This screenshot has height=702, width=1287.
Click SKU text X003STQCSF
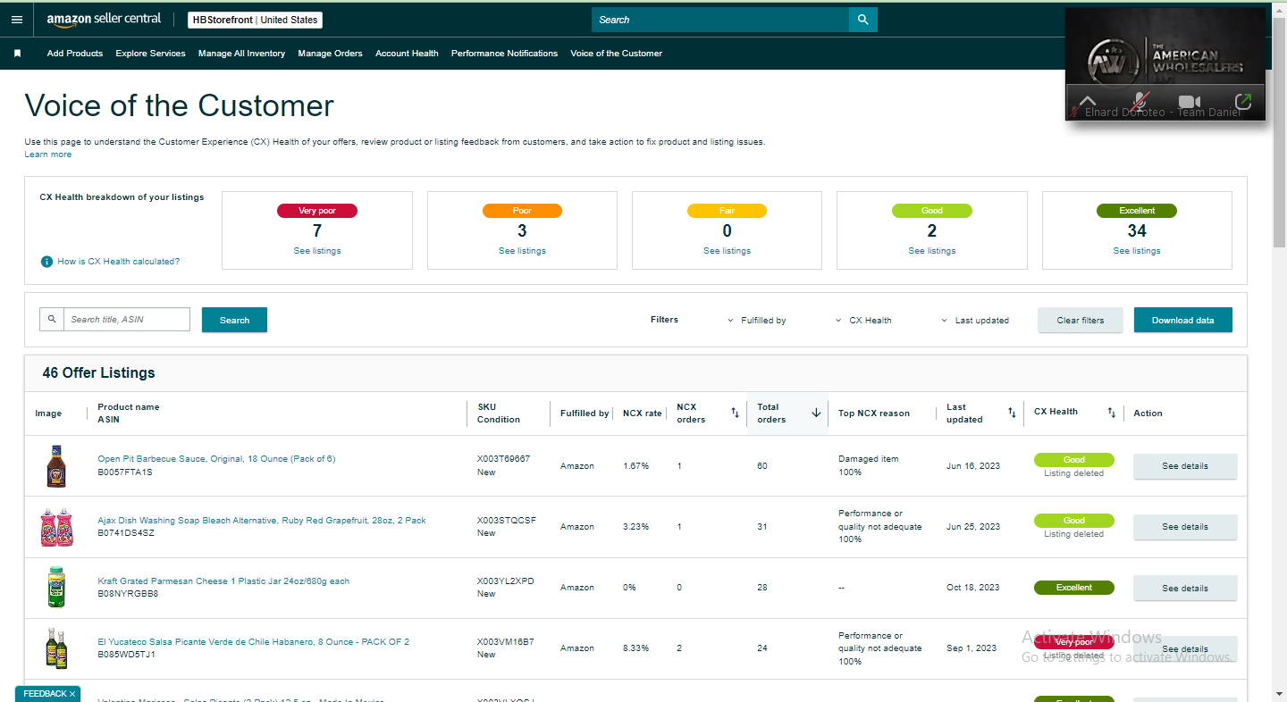507,521
